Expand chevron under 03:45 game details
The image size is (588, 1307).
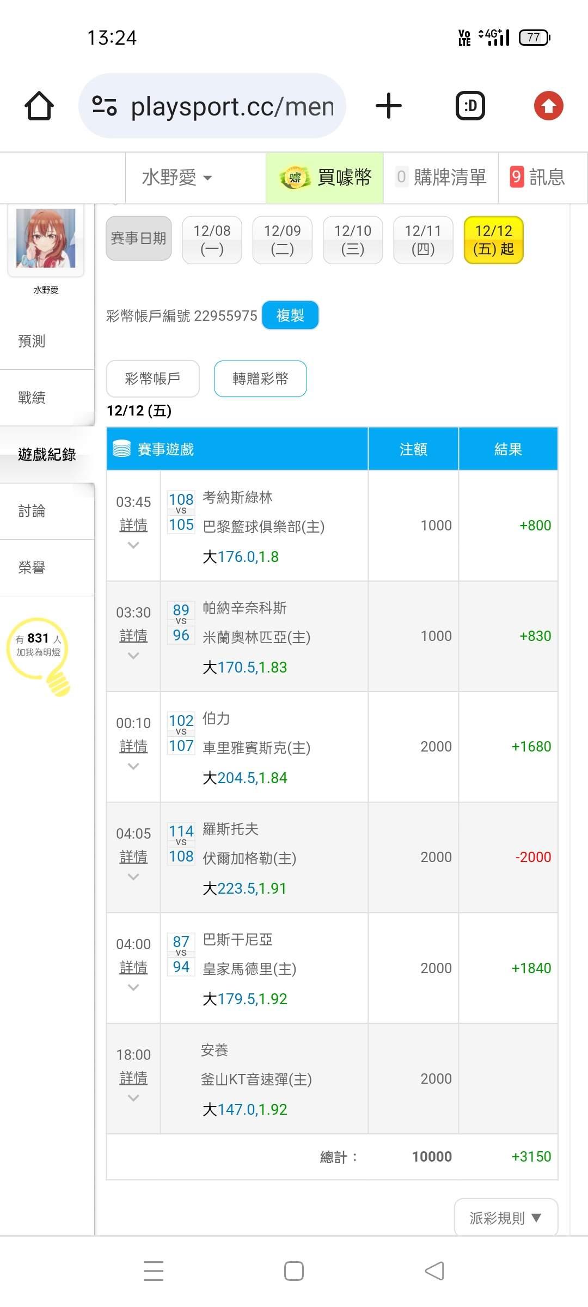[133, 545]
